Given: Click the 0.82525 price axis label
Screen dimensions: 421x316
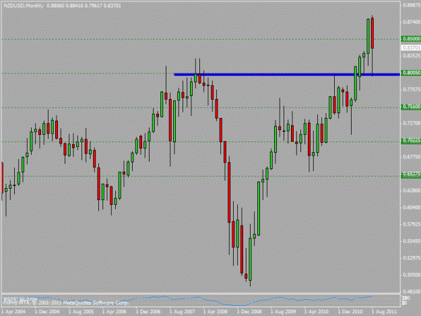Looking at the screenshot, I should pos(412,56).
